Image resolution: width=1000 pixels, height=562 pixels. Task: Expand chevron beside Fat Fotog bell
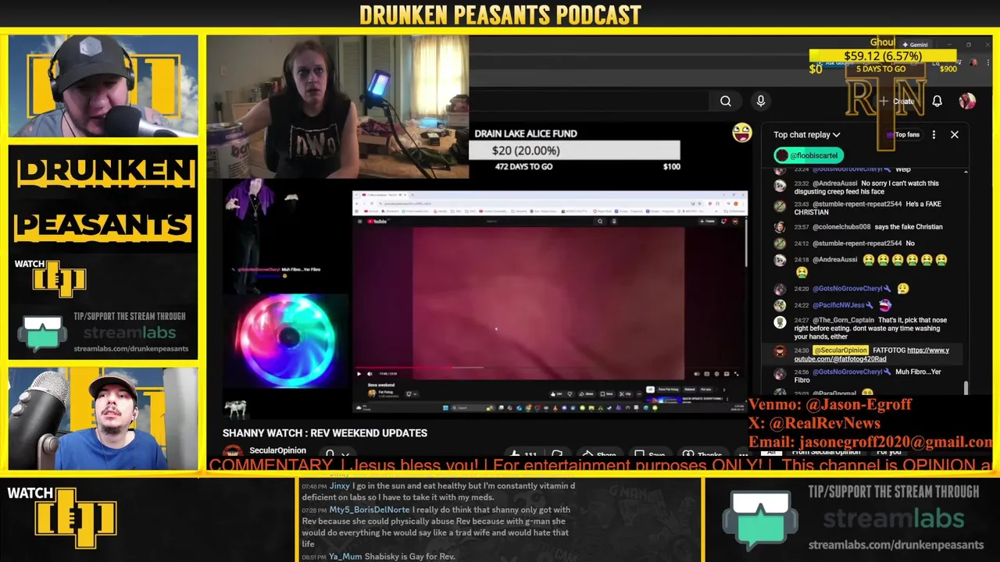[x=415, y=394]
